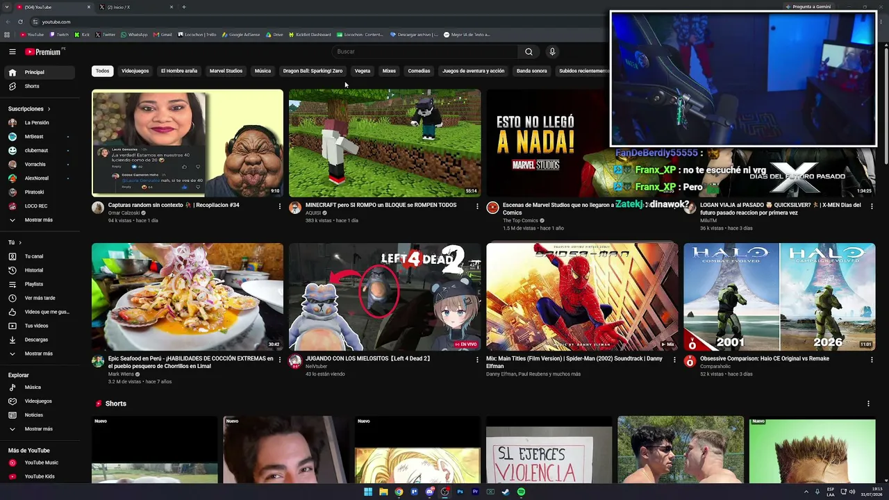Open options menu for Left 4 Dead stream

pos(477,360)
